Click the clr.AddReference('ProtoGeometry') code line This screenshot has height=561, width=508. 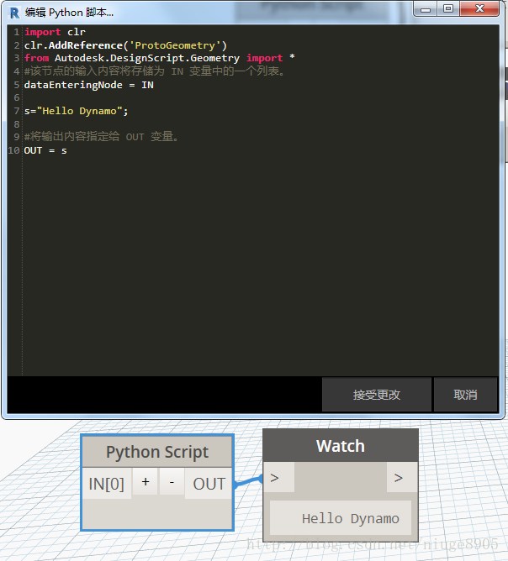pyautogui.click(x=125, y=45)
